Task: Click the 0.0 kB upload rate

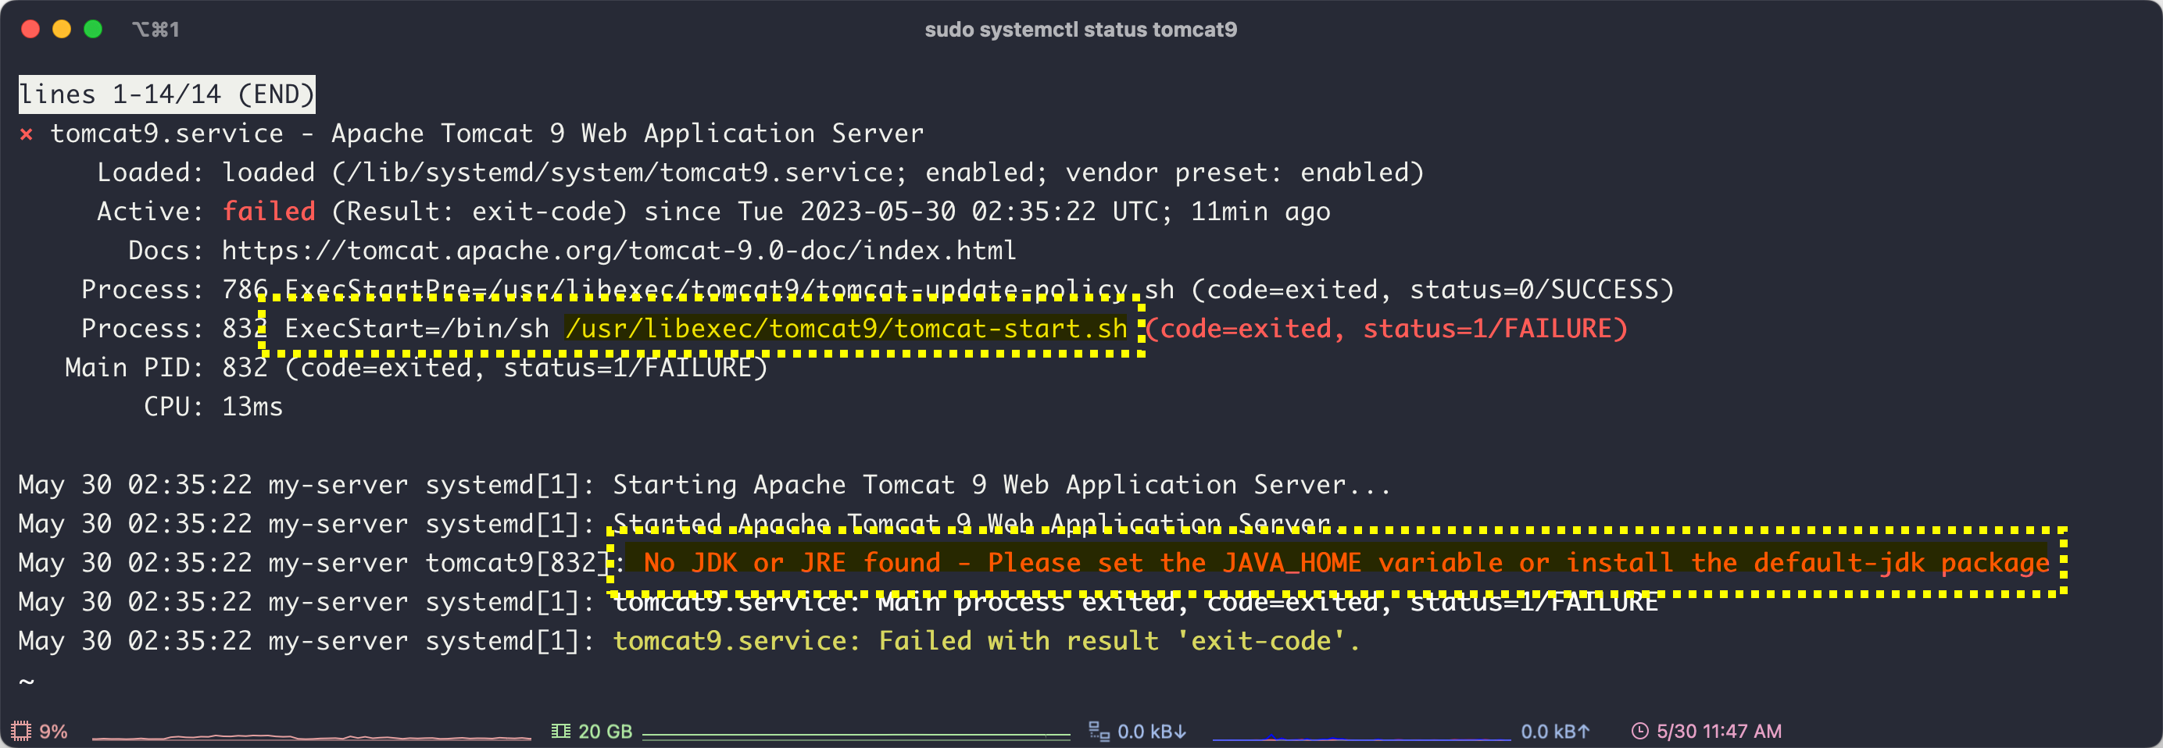Action: (x=1555, y=732)
